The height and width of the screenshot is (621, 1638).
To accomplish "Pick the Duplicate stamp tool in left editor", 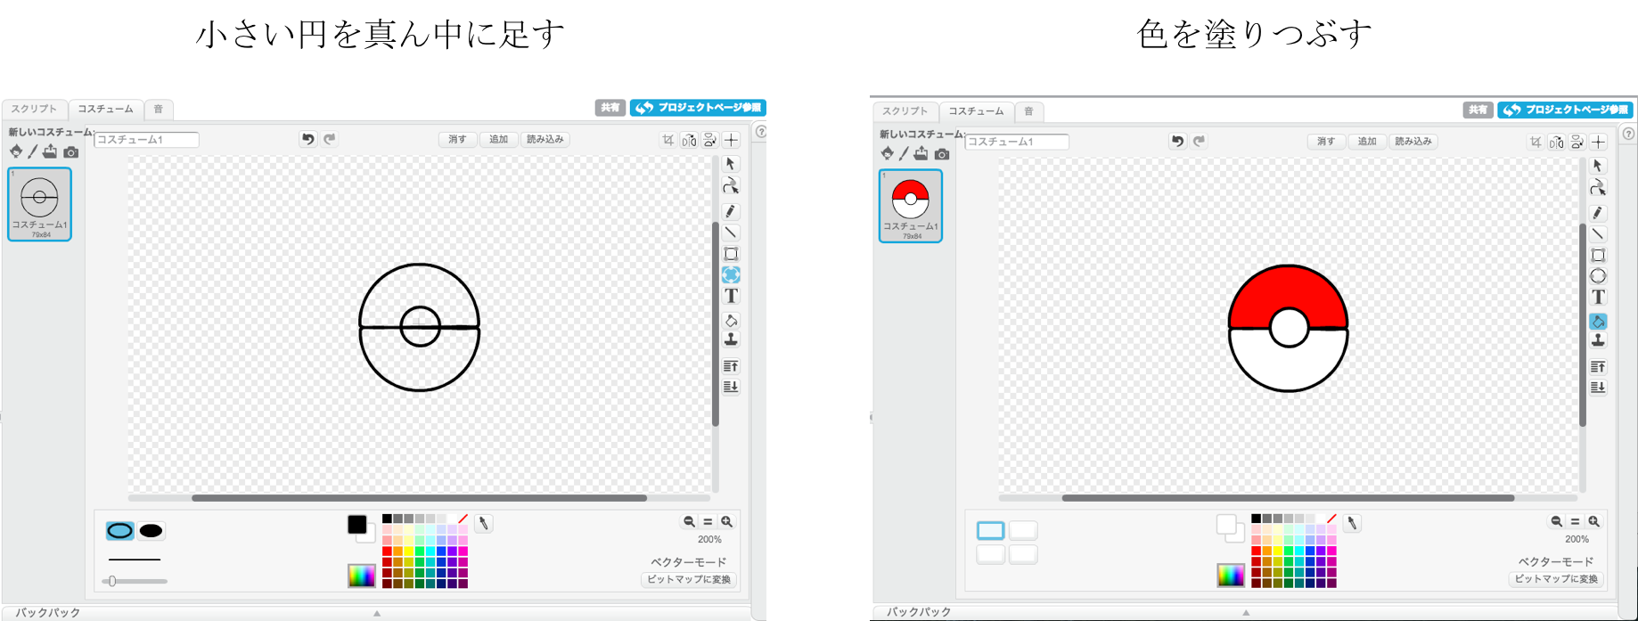I will (731, 339).
